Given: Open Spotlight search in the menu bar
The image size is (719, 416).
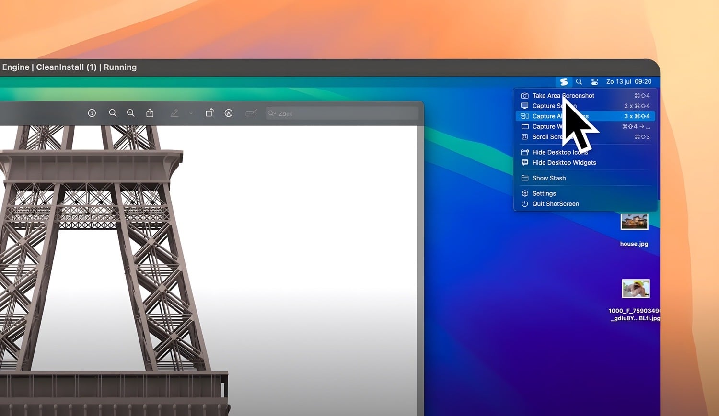Looking at the screenshot, I should [579, 82].
